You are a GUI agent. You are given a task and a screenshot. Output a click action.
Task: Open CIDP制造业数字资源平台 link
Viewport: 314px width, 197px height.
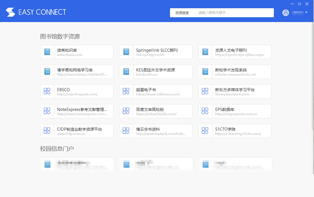(77, 131)
